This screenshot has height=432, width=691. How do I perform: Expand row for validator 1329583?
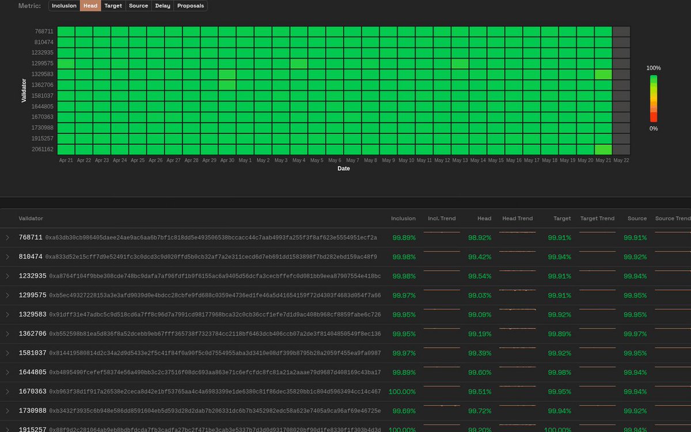point(7,315)
